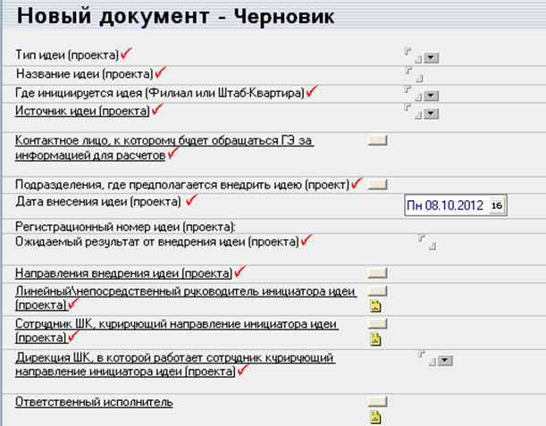The height and width of the screenshot is (426, 546).
Task: Open the Ответственный исполнитель link
Action: click(94, 402)
